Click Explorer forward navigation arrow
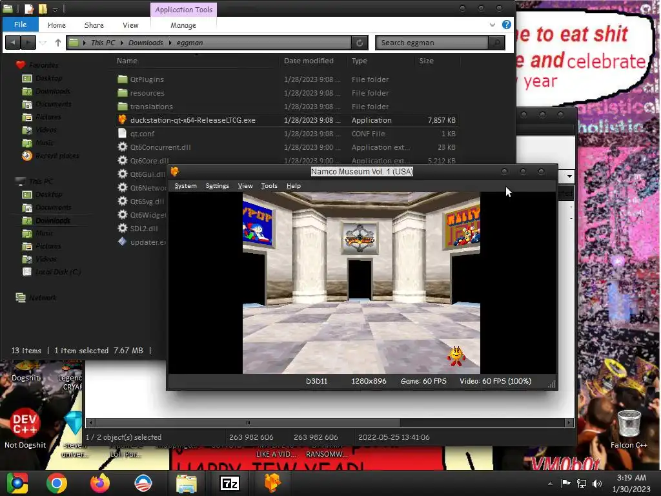Screen dimensions: 661x496 (x=28, y=43)
